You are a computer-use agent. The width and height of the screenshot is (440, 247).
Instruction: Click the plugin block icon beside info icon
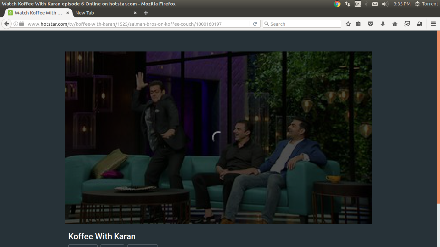pos(22,24)
